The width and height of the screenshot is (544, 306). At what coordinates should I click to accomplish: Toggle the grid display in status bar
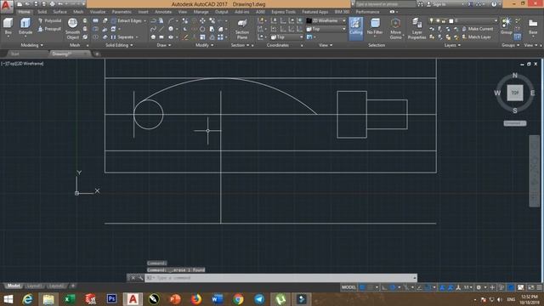point(363,287)
